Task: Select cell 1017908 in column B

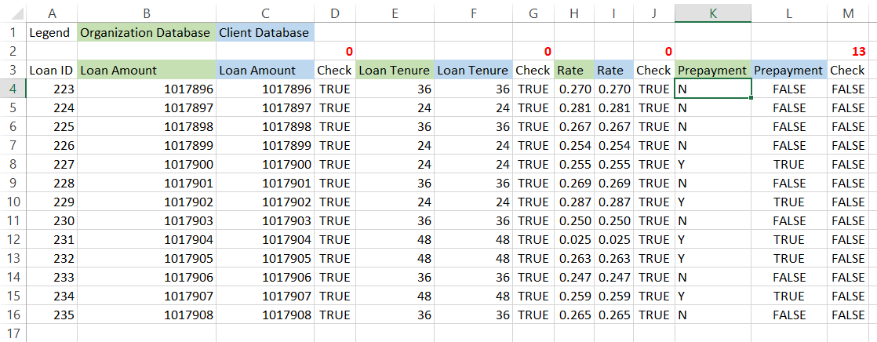Action: pyautogui.click(x=147, y=315)
